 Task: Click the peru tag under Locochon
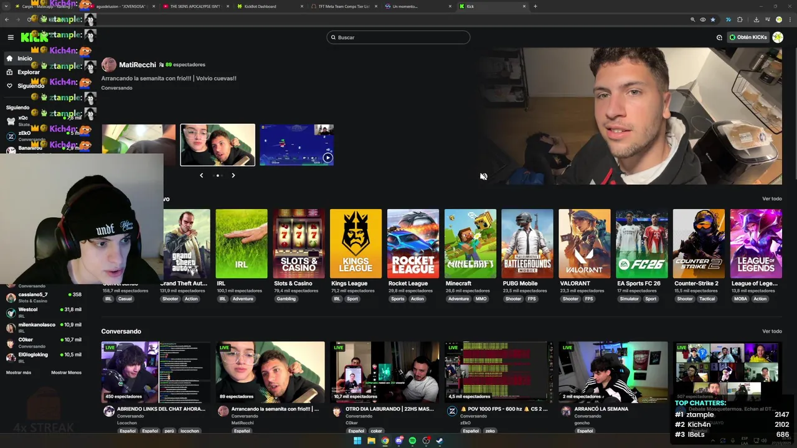pos(169,431)
